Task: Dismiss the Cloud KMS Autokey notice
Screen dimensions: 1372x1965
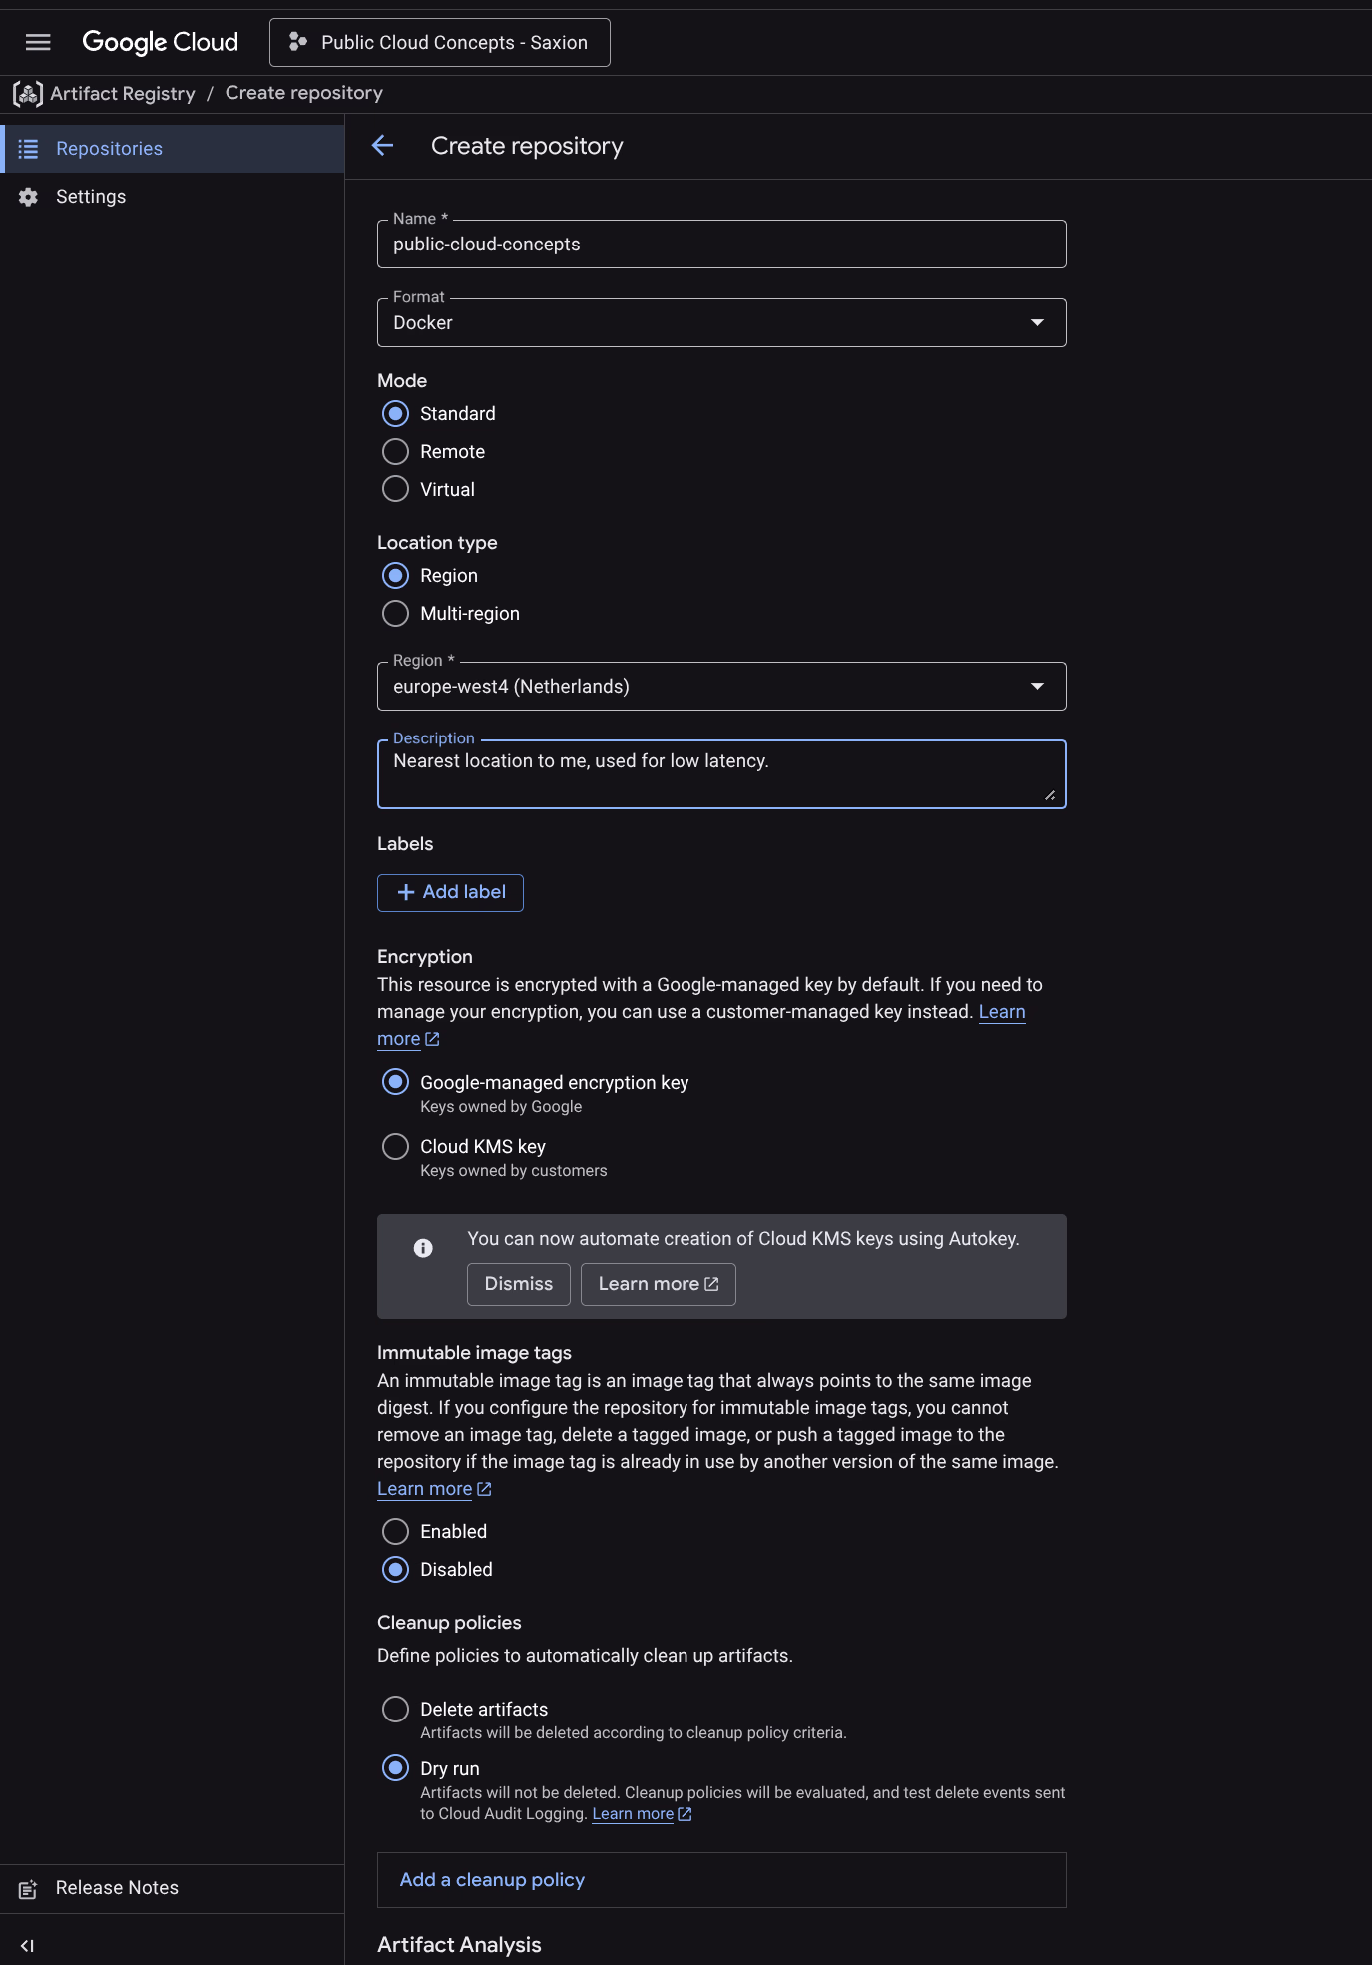Action: pos(518,1284)
